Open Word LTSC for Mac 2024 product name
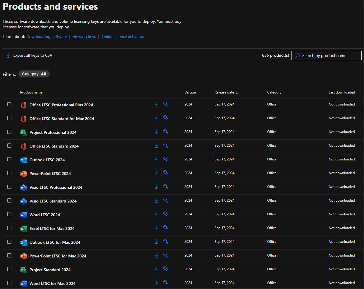The width and height of the screenshot is (364, 289). point(52,283)
